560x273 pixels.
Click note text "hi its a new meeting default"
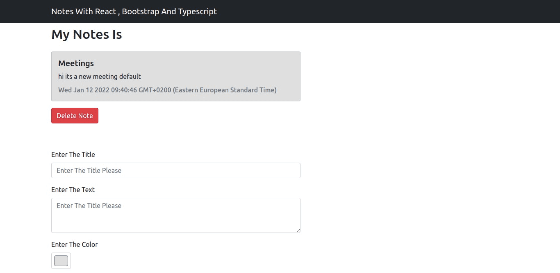tap(100, 76)
